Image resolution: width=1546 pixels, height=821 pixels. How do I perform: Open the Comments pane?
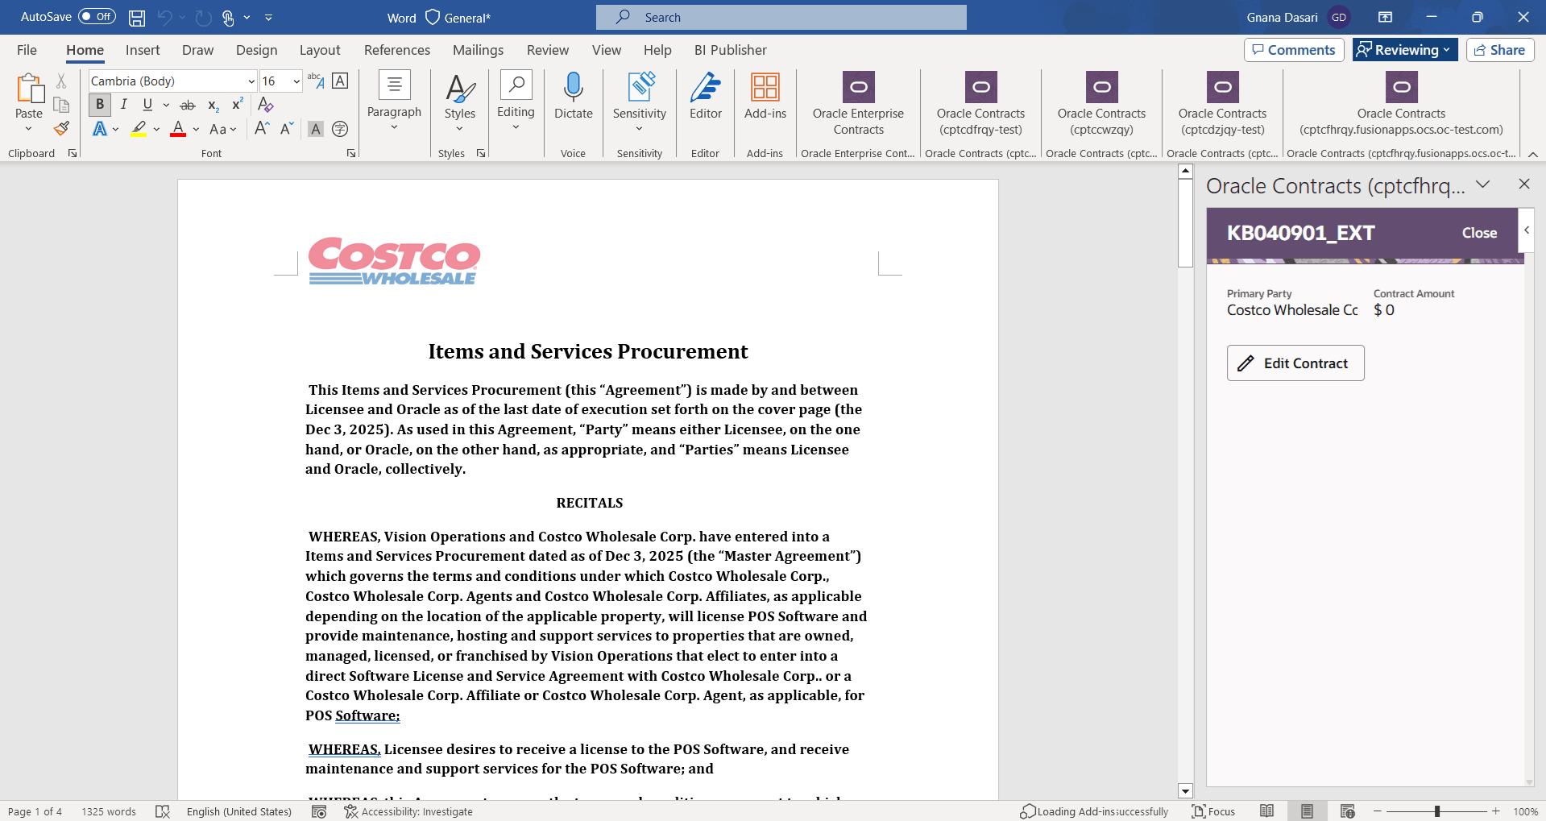[x=1294, y=50]
